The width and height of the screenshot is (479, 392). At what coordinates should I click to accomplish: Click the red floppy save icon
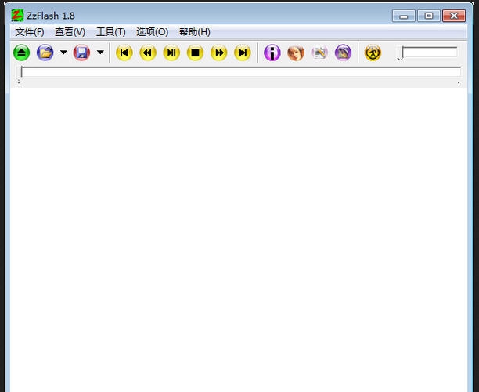(81, 53)
